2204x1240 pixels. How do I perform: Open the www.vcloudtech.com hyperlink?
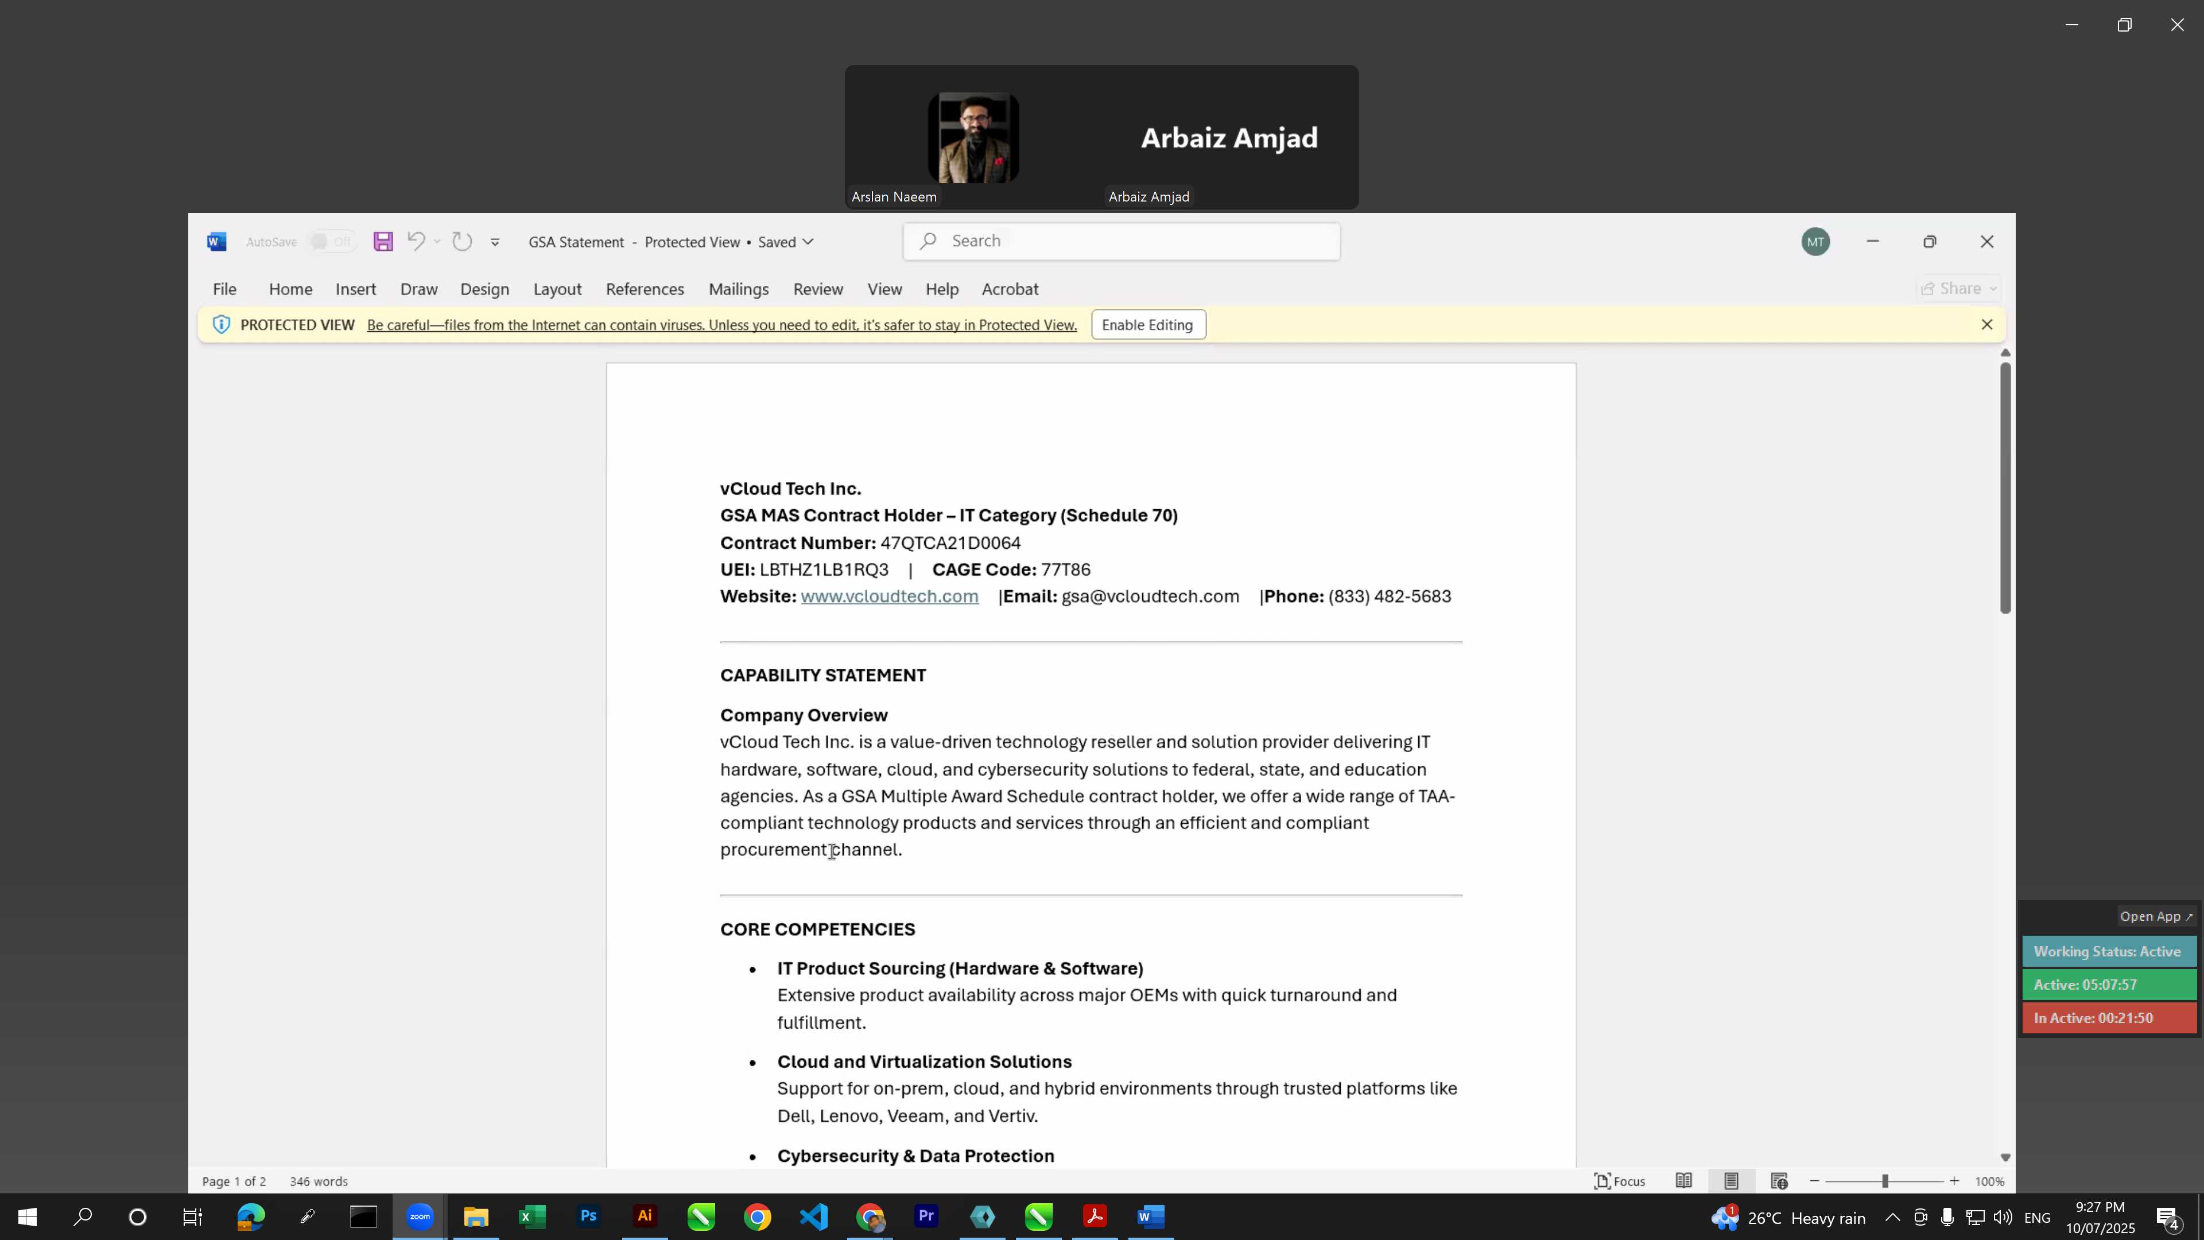point(889,596)
